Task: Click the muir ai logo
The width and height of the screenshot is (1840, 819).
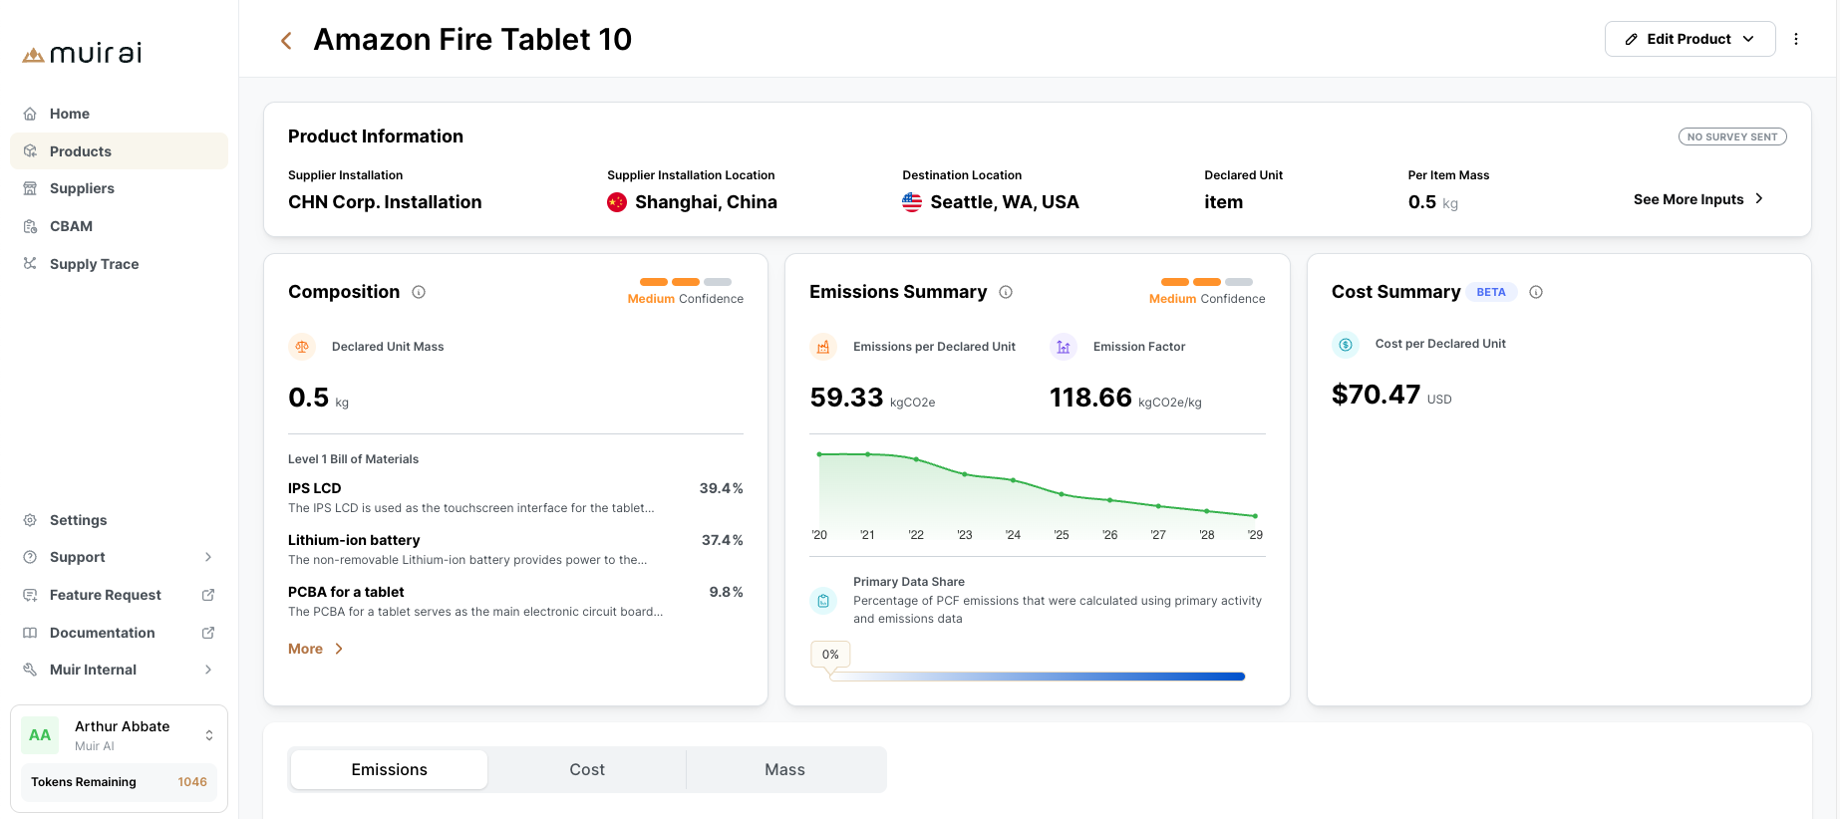Action: click(82, 53)
